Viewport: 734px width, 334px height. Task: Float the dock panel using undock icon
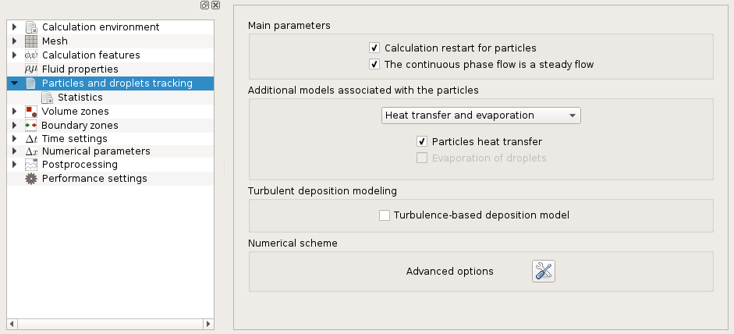click(x=204, y=5)
